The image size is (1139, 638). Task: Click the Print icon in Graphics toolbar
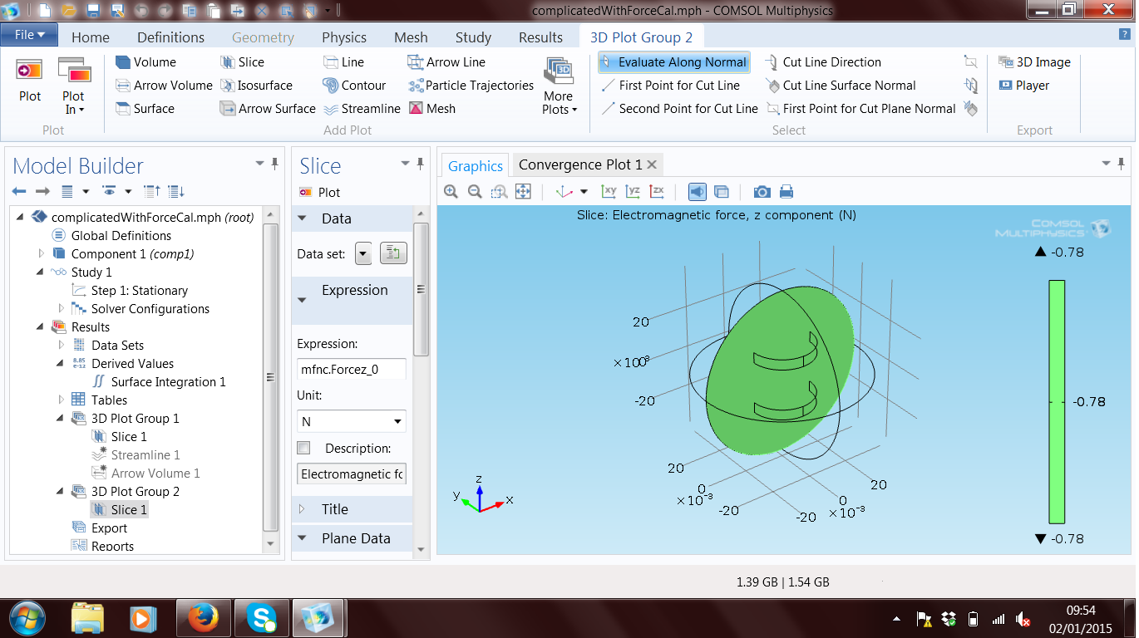(786, 192)
